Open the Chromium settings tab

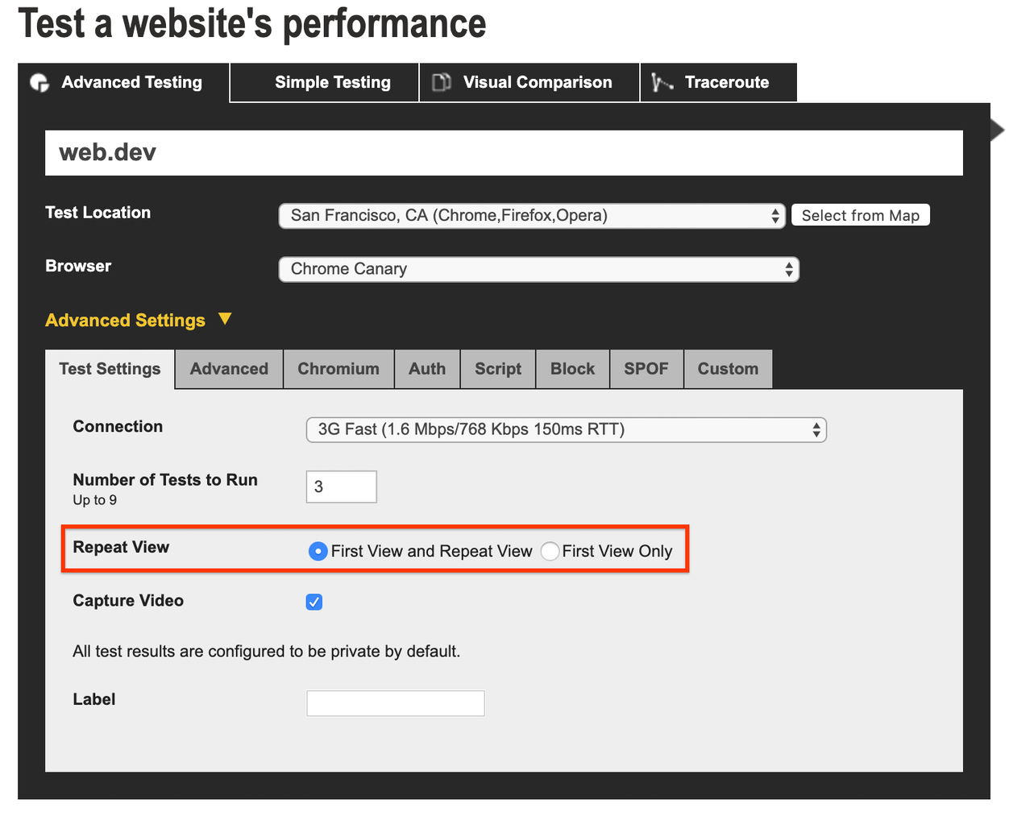(338, 368)
